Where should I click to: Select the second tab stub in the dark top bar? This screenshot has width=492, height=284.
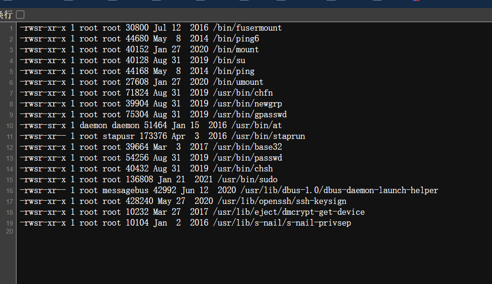[68, 2]
